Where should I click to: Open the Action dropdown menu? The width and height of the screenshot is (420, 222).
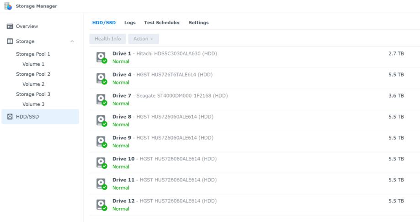click(x=144, y=39)
